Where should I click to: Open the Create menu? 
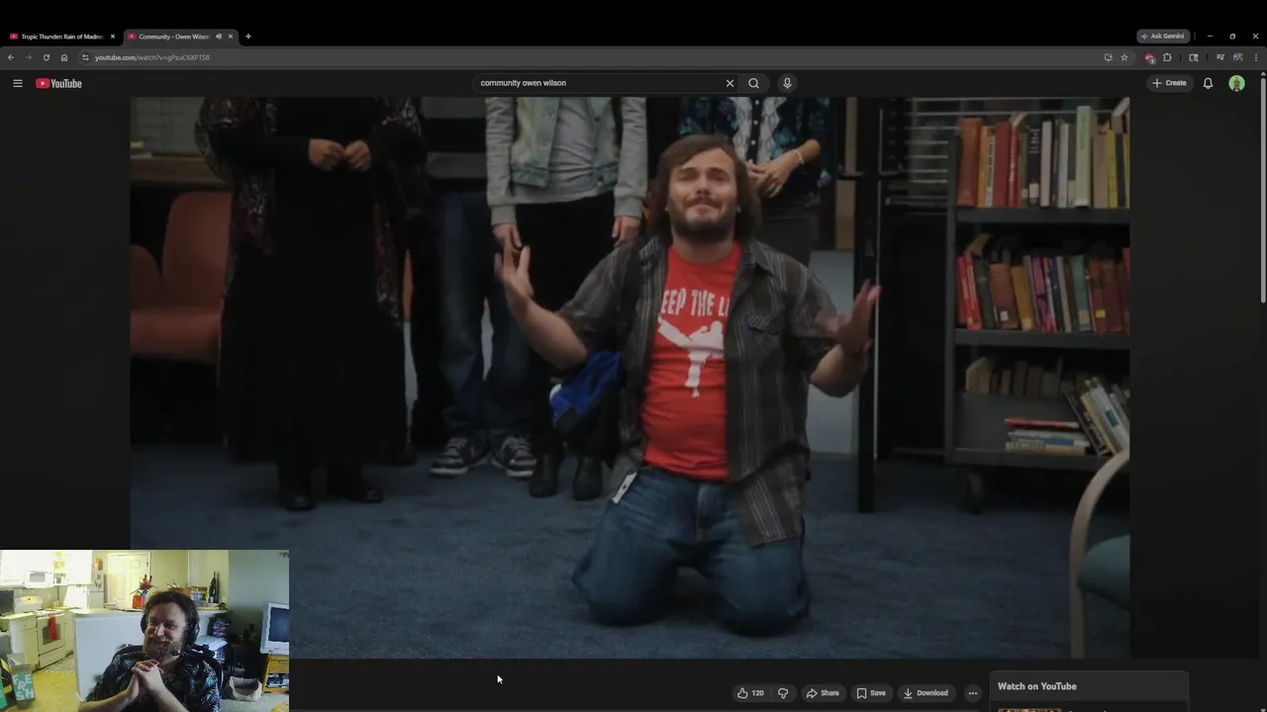[x=1169, y=83]
